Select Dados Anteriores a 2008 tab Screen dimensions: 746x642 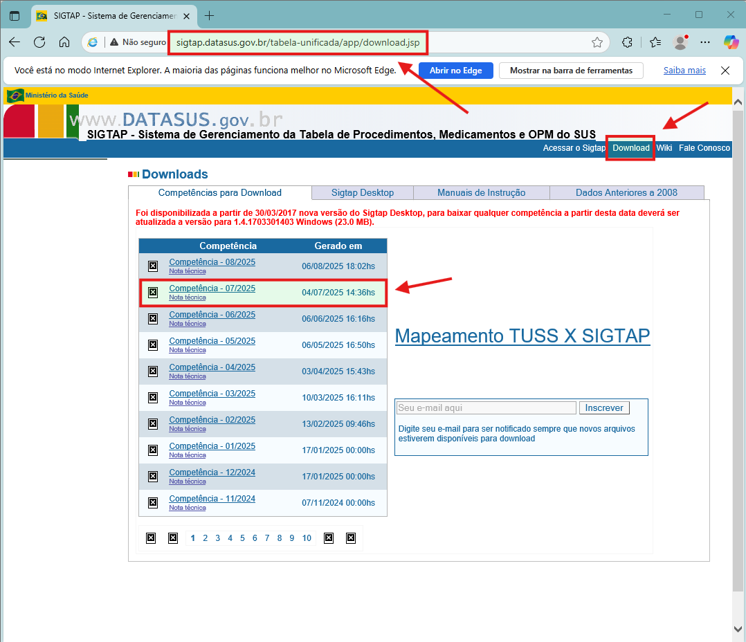626,193
